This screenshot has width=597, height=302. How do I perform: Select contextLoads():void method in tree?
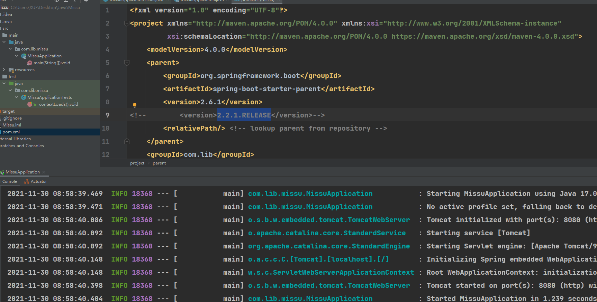(x=58, y=104)
